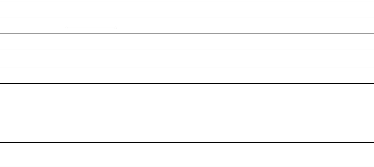374x167 pixels.
Task: Click the empty row beneath the link row
Action: [x=187, y=42]
